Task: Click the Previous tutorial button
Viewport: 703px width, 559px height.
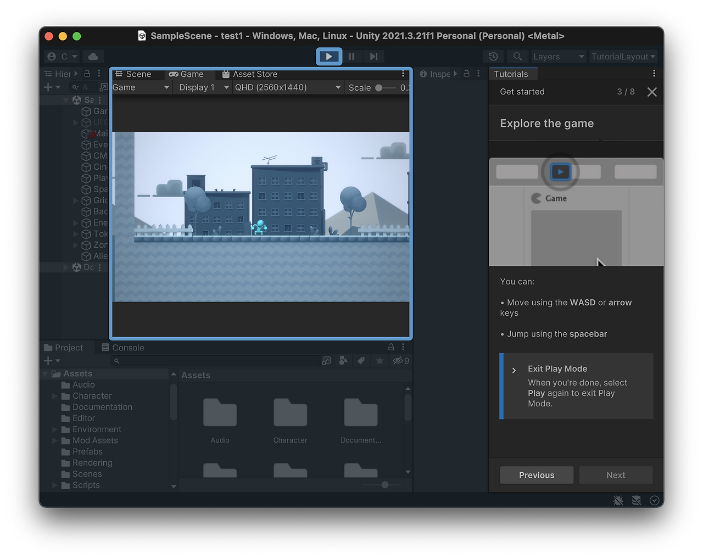Action: click(x=537, y=475)
